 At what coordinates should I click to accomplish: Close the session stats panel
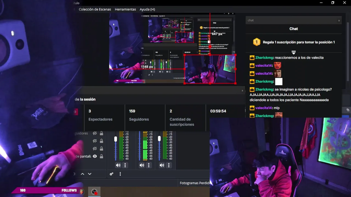(x=242, y=91)
